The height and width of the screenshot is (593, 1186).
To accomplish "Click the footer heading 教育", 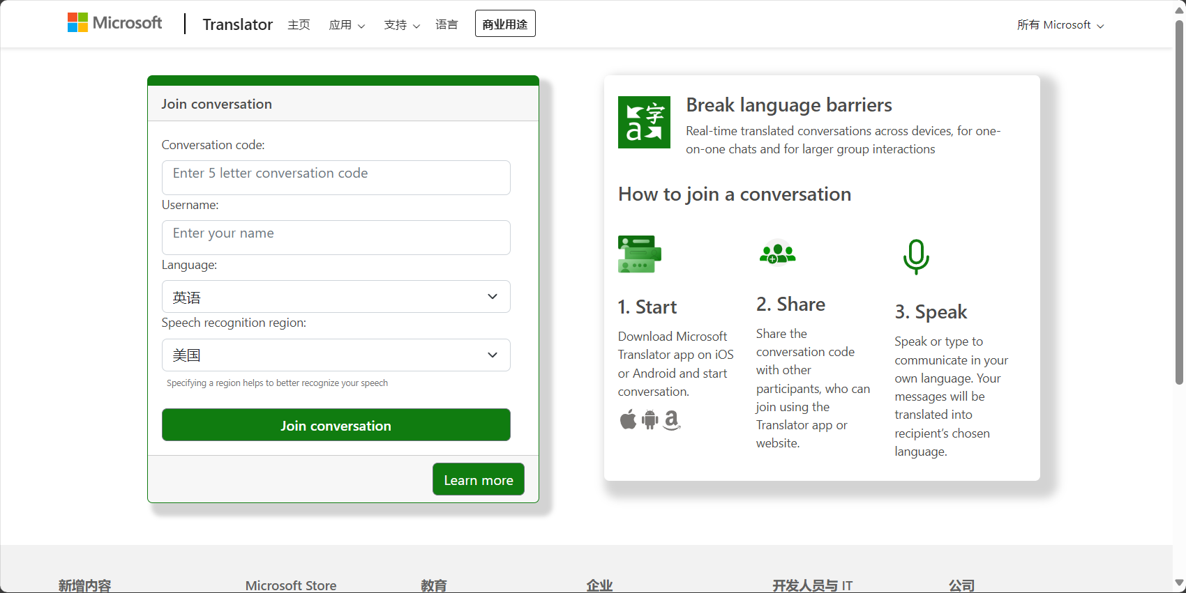I will [x=434, y=585].
